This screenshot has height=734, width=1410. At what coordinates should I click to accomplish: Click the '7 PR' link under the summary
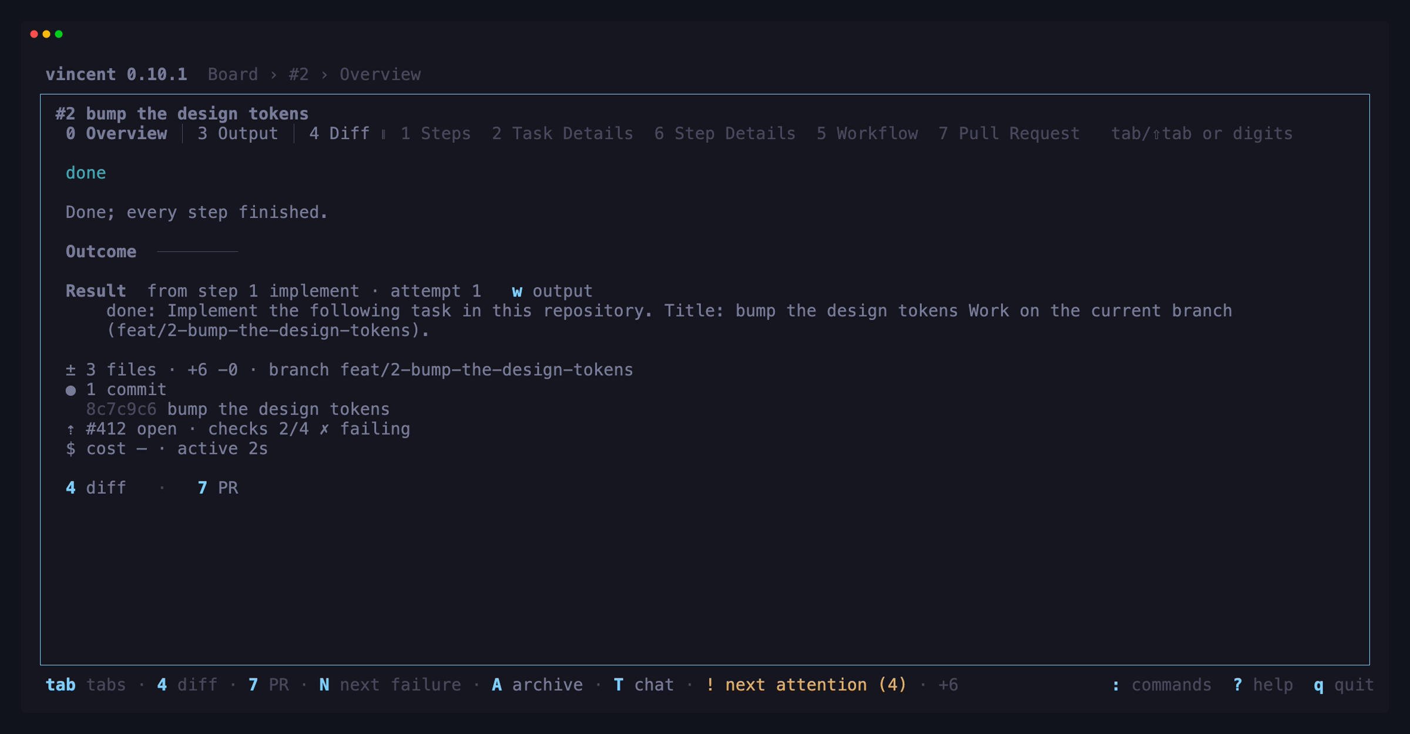pyautogui.click(x=218, y=488)
